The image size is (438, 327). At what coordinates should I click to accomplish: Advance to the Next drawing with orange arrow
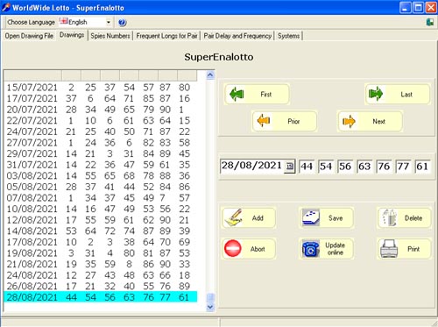click(x=370, y=121)
